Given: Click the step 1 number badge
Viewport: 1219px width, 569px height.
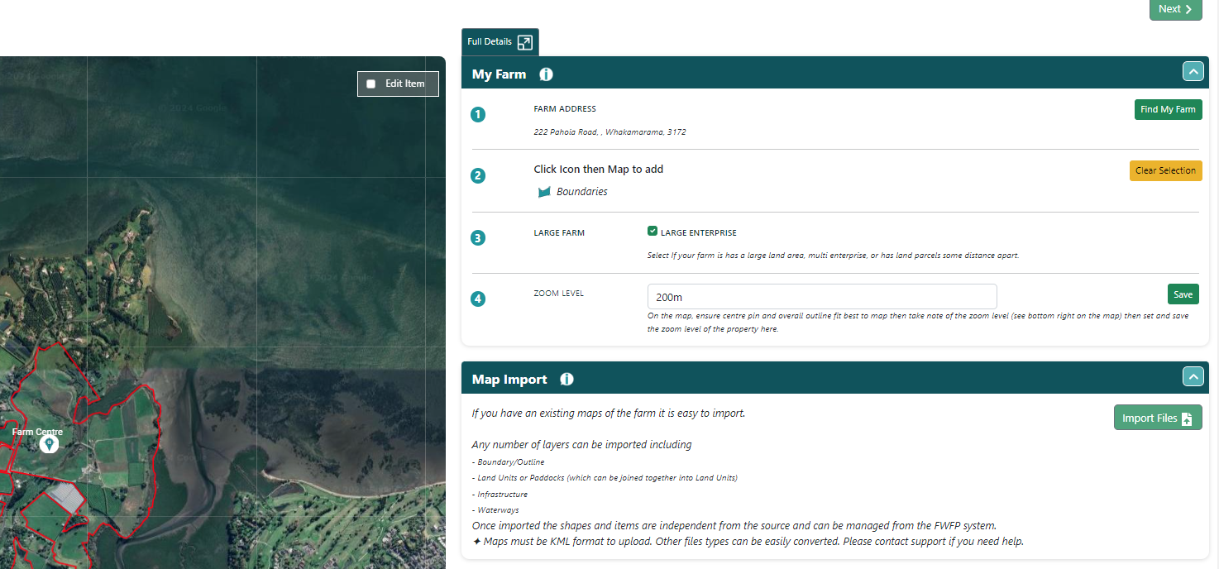Looking at the screenshot, I should click(478, 115).
